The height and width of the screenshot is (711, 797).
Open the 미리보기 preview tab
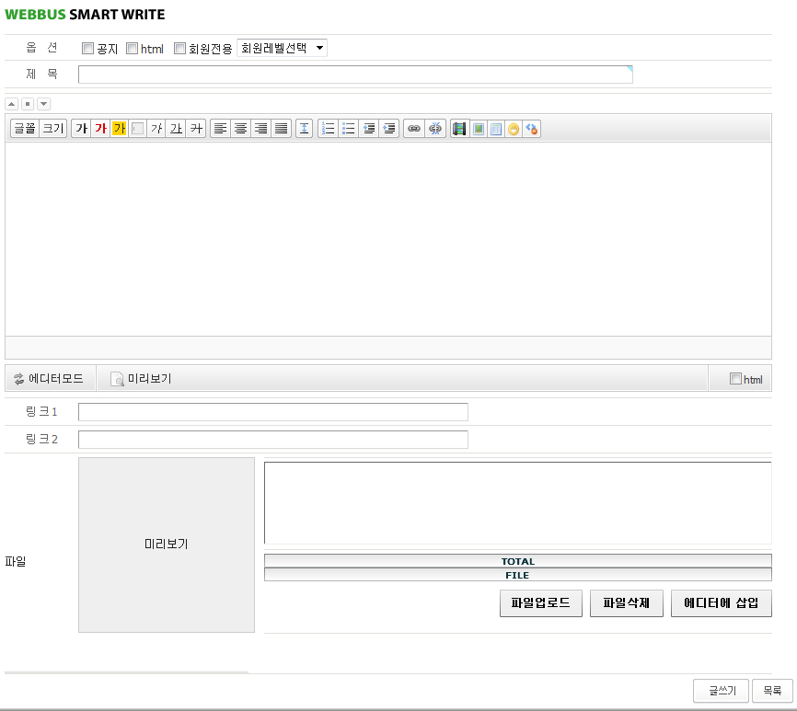(x=141, y=378)
